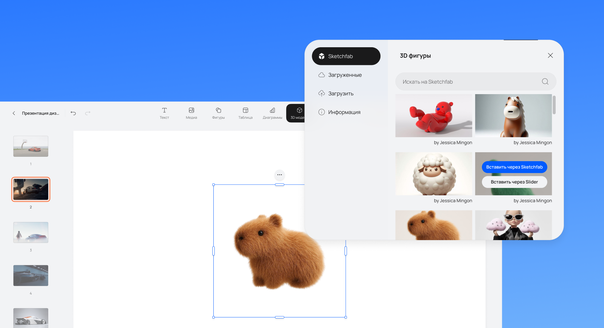Open the Диаграммы charts tool
The height and width of the screenshot is (328, 604).
(x=272, y=113)
